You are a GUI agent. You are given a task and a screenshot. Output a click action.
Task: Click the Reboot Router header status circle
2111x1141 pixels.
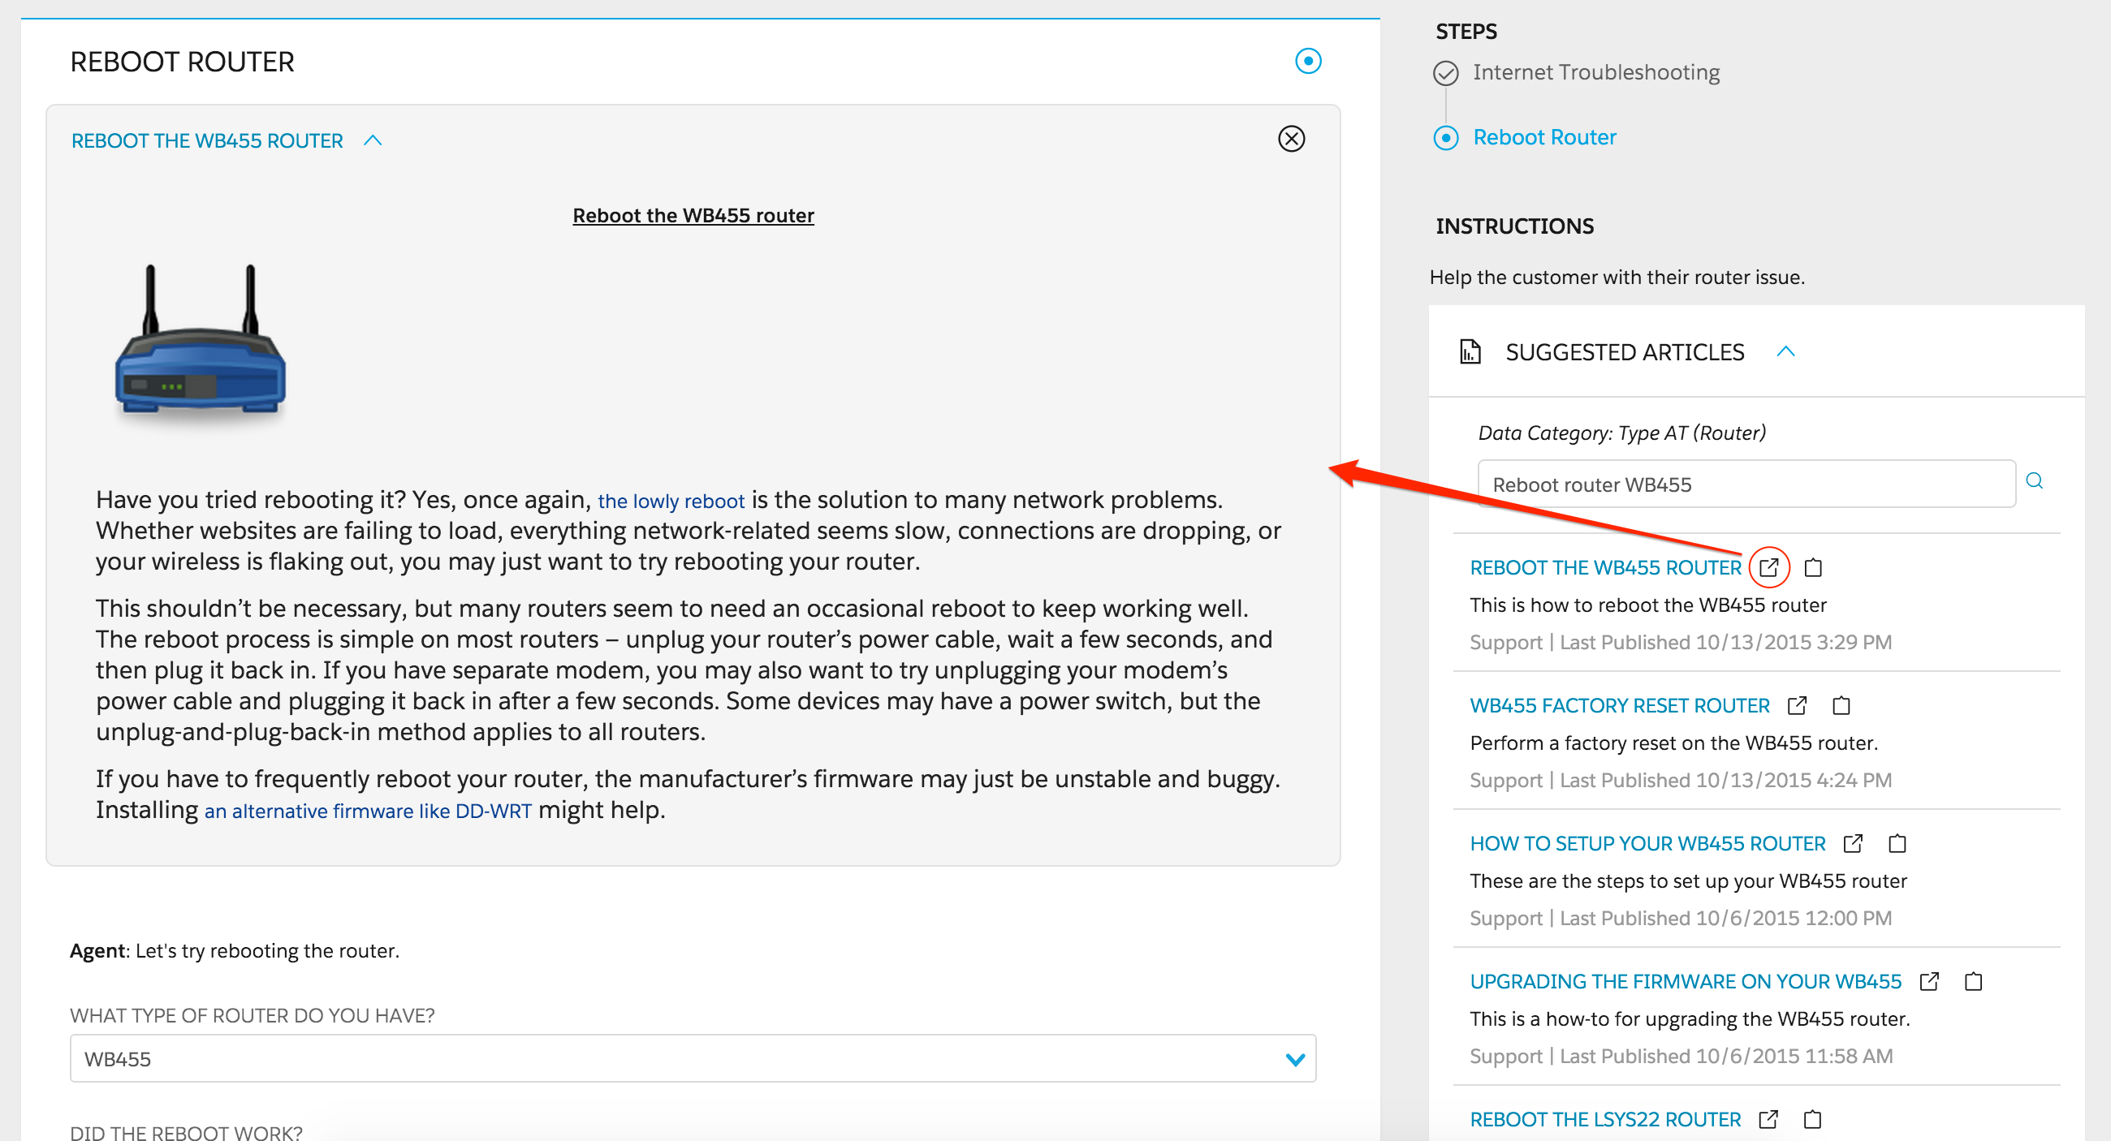[1308, 61]
